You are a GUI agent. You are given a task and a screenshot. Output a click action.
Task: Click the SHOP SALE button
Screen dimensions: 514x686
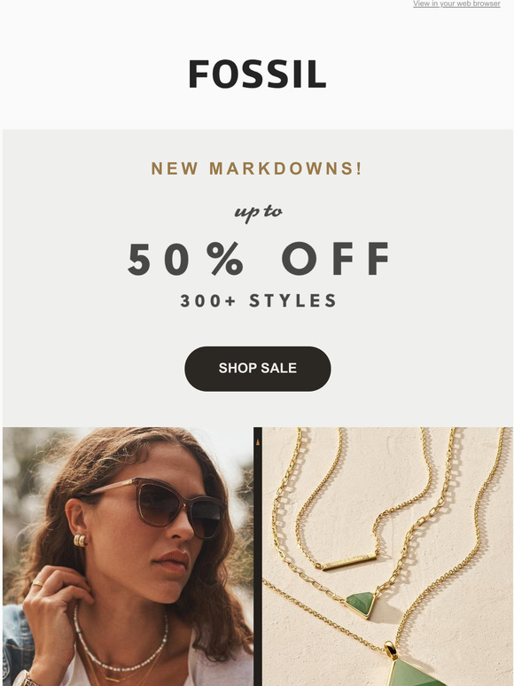(258, 369)
